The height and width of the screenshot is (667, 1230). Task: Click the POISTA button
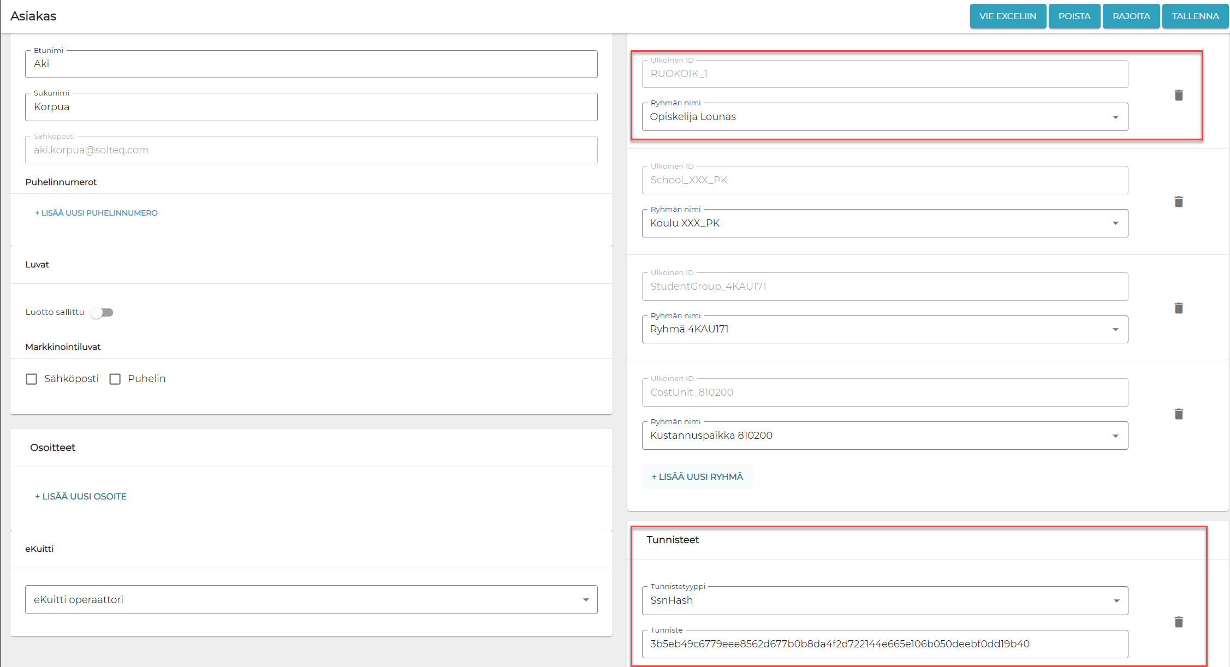click(x=1074, y=16)
